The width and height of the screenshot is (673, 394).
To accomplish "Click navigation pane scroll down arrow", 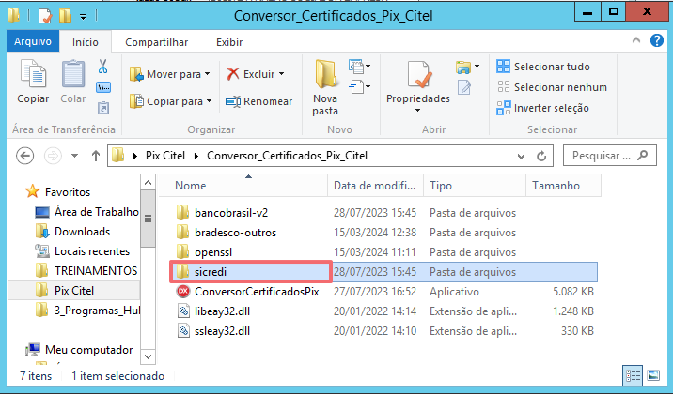I will coord(148,356).
